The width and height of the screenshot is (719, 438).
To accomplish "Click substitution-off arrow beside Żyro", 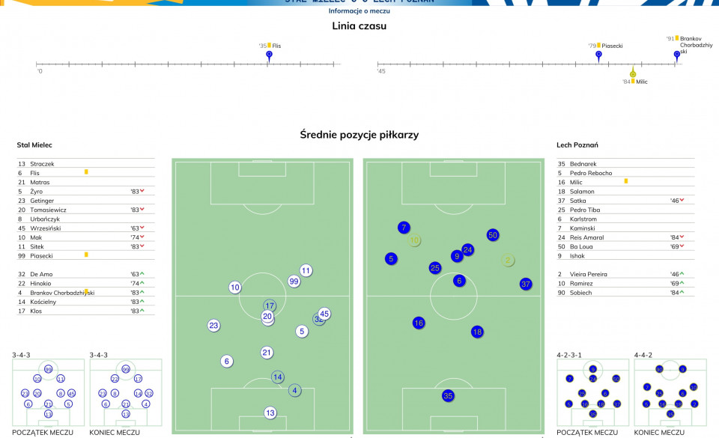I will pos(142,191).
